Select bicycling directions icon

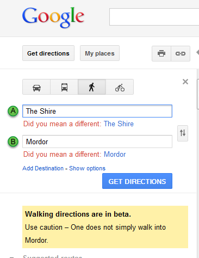[120, 87]
